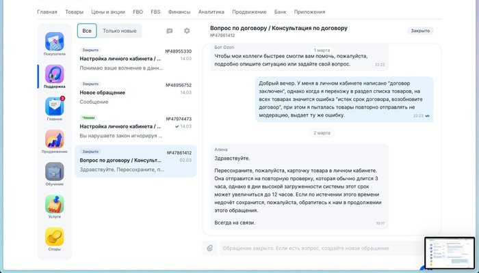Open the Продвижение sidebar icon
The width and height of the screenshot is (479, 273).
(55, 140)
